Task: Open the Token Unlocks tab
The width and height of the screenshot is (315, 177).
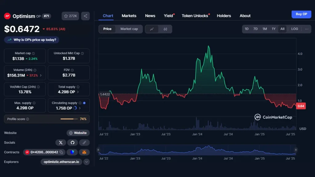Action: click(195, 16)
